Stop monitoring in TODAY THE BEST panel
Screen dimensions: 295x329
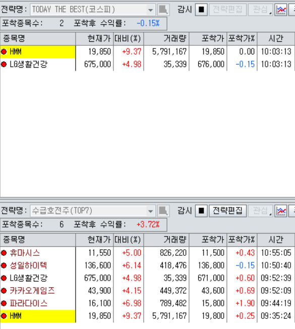[x=201, y=10]
